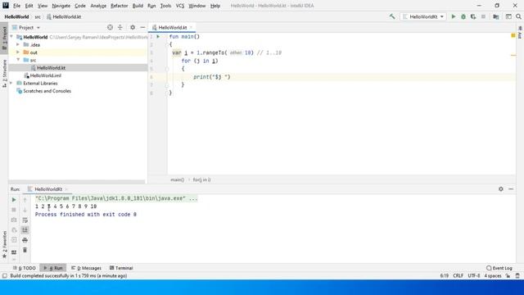
Task: Click line position 6:19 in status bar
Action: 444,276
